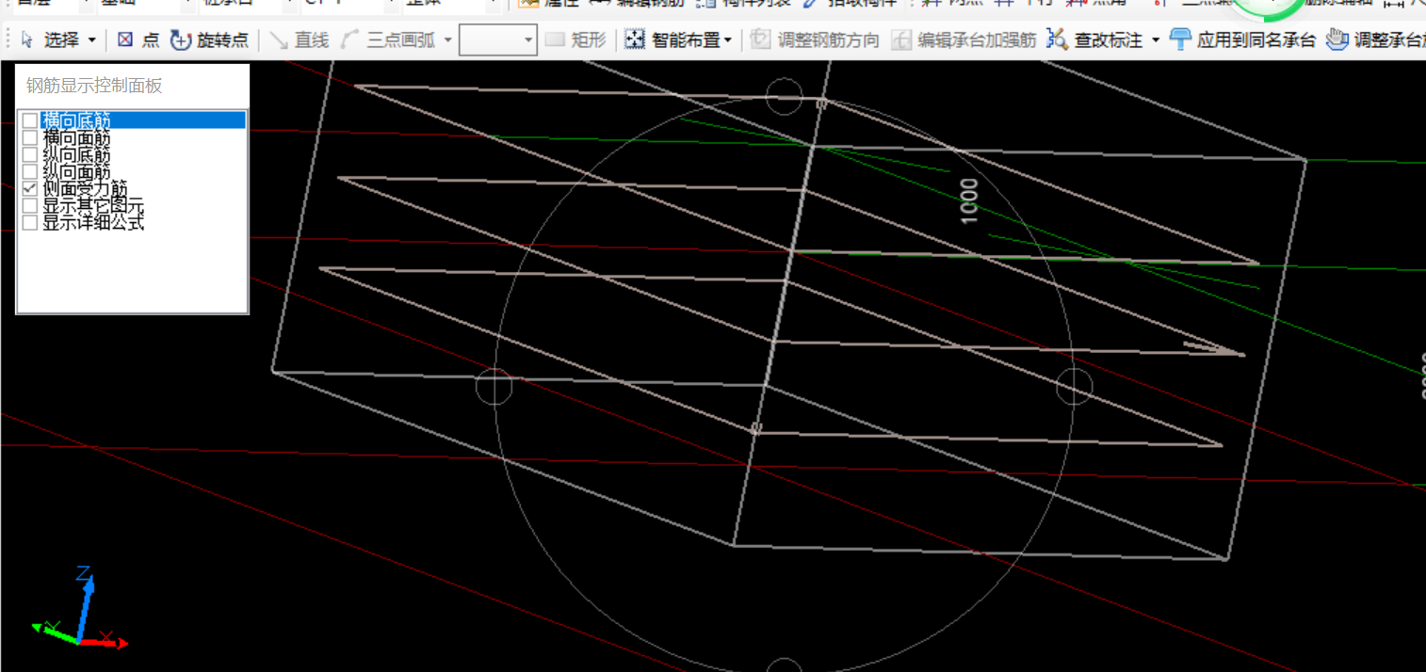Pick the 三点画弧 arc tool
The width and height of the screenshot is (1426, 672).
tap(387, 40)
